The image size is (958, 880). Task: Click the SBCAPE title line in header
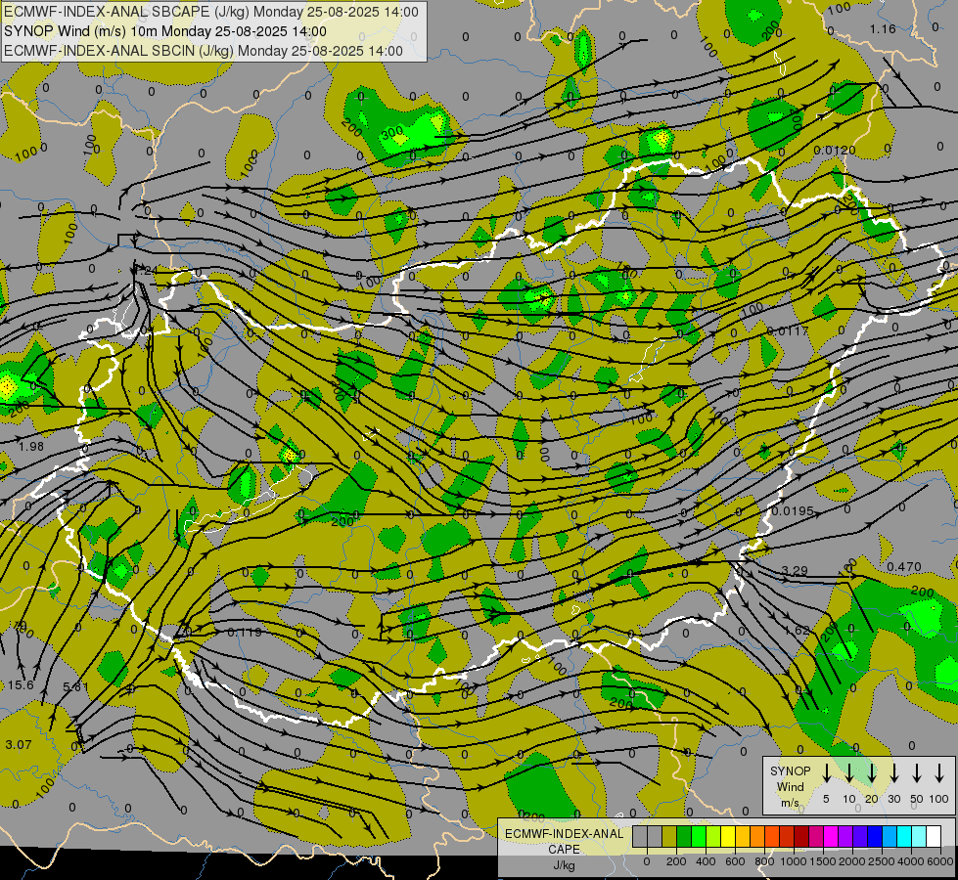click(x=211, y=12)
